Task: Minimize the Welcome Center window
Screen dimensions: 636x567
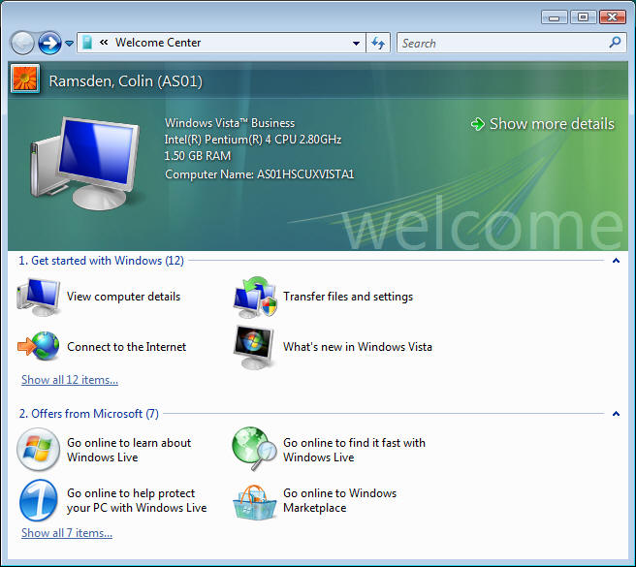Action: pos(554,17)
